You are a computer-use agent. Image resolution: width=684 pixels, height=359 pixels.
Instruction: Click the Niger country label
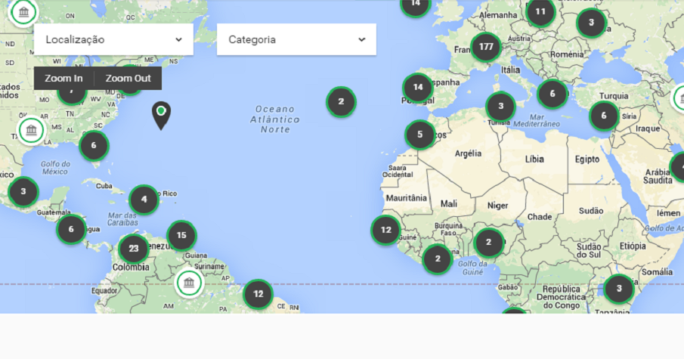click(498, 206)
